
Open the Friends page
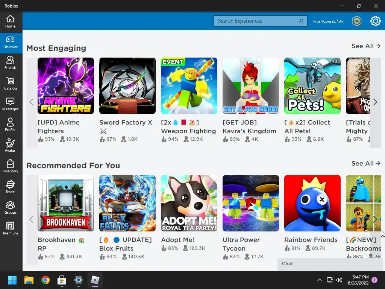tap(10, 63)
